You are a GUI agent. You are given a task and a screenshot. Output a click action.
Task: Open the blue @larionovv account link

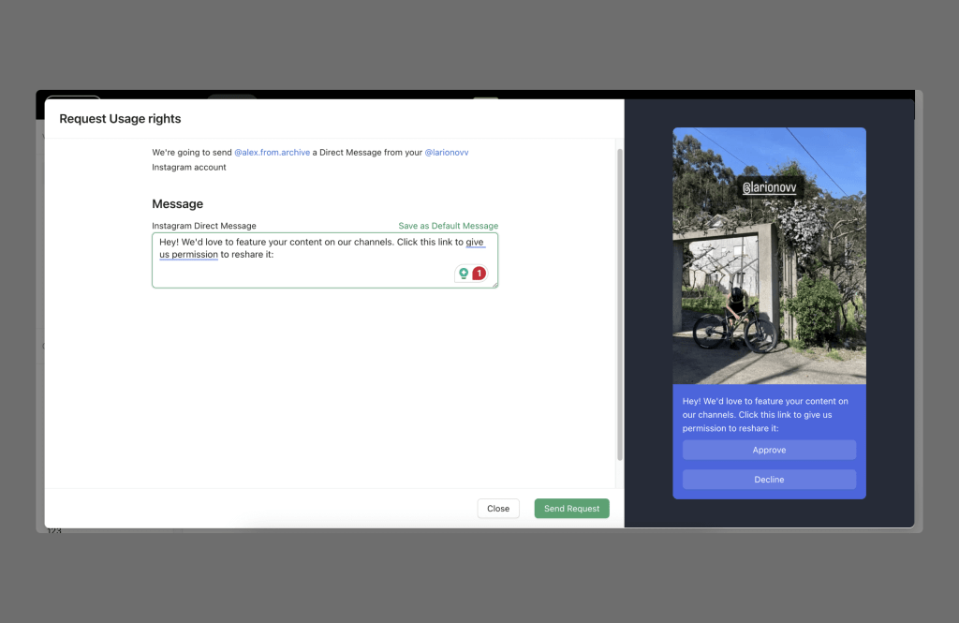[447, 152]
